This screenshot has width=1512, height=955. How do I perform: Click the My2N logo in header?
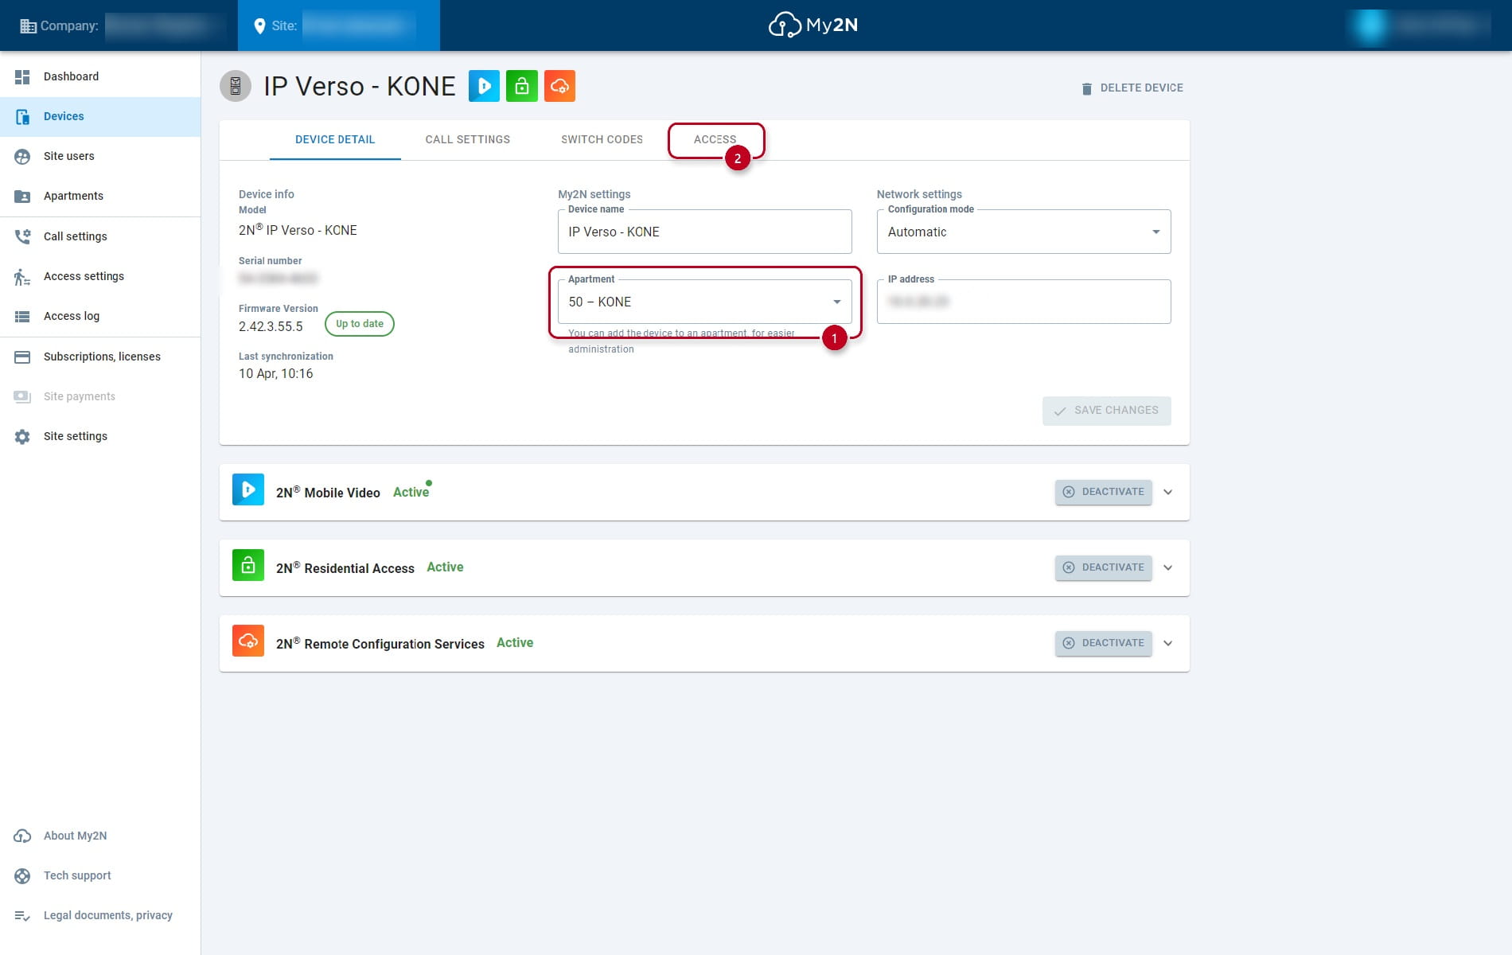813,25
